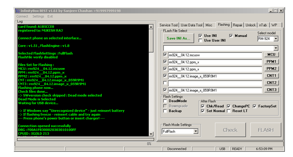
Task: Check the CNT2 file checkbox
Action: click(x=165, y=83)
